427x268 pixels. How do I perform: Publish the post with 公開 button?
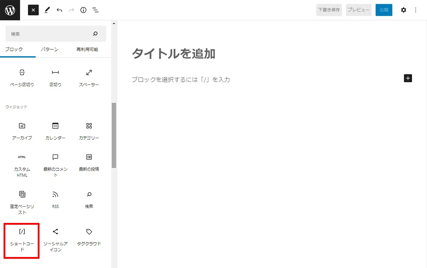tap(384, 10)
